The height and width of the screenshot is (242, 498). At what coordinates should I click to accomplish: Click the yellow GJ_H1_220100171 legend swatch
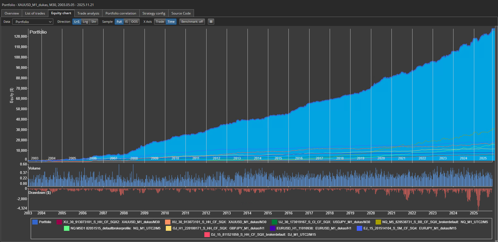169,228
